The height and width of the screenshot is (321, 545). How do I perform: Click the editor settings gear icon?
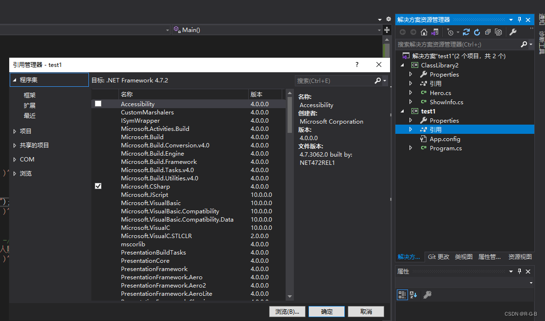pos(389,19)
